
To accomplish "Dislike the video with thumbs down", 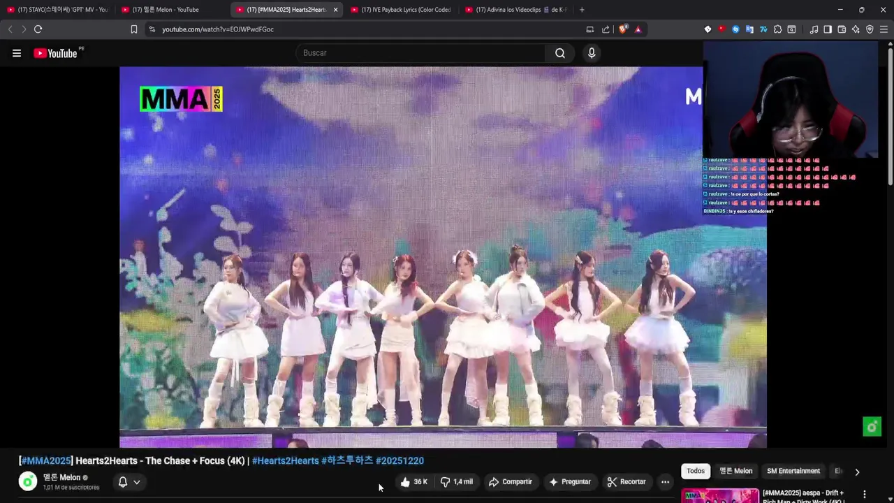I will (457, 482).
